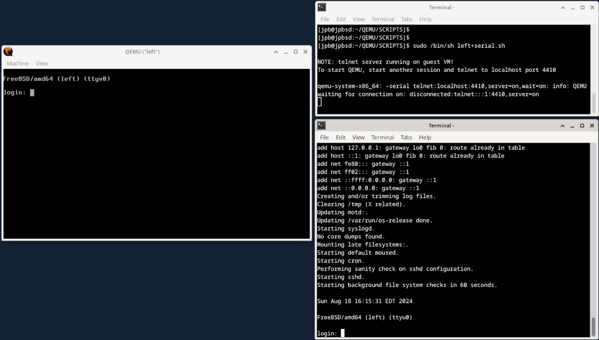Open the Help menu in the bottom Terminal
The height and width of the screenshot is (340, 599).
click(425, 137)
